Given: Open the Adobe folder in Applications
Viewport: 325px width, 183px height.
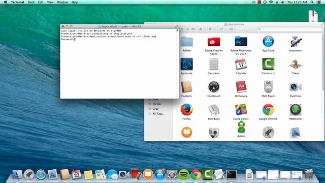Looking at the screenshot, I should (x=186, y=42).
